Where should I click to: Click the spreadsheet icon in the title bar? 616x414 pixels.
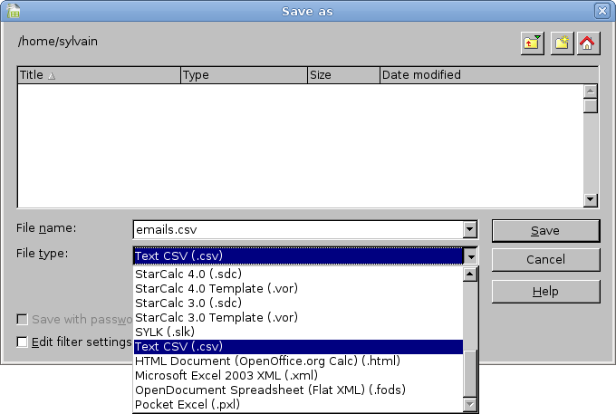[x=11, y=11]
